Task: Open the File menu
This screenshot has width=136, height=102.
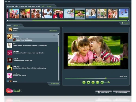Action: pos(6,1)
